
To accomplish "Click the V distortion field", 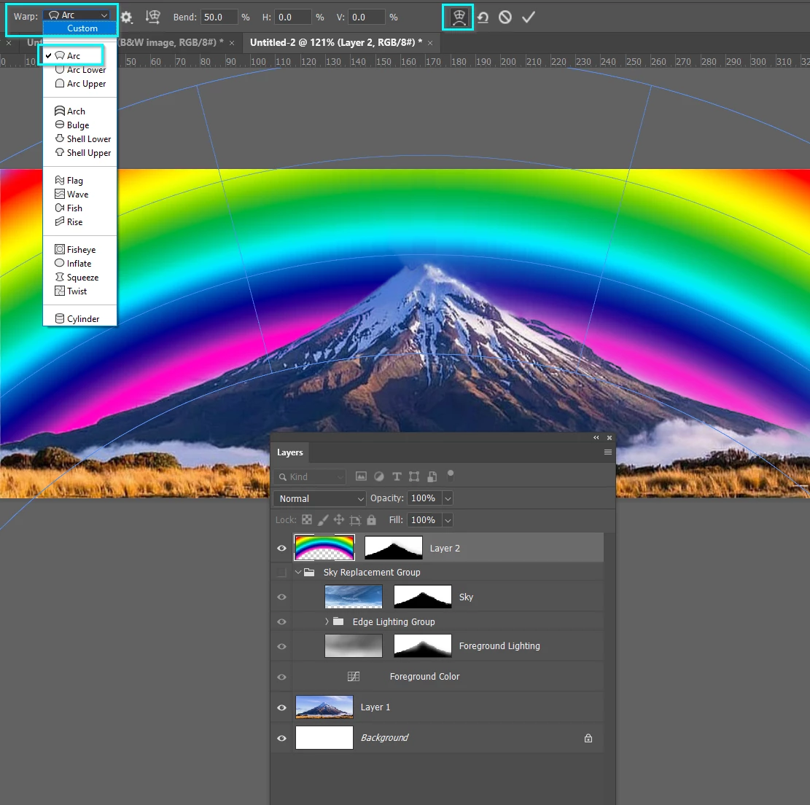I will point(367,17).
